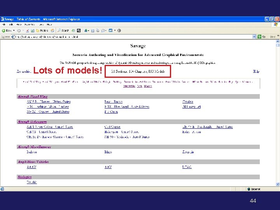Click the Aircraft Miscellaneous section heading

34,147
